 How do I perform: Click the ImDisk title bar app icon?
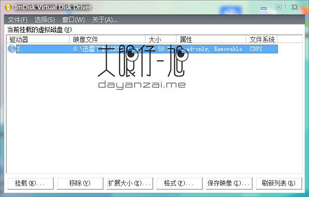click(8, 7)
